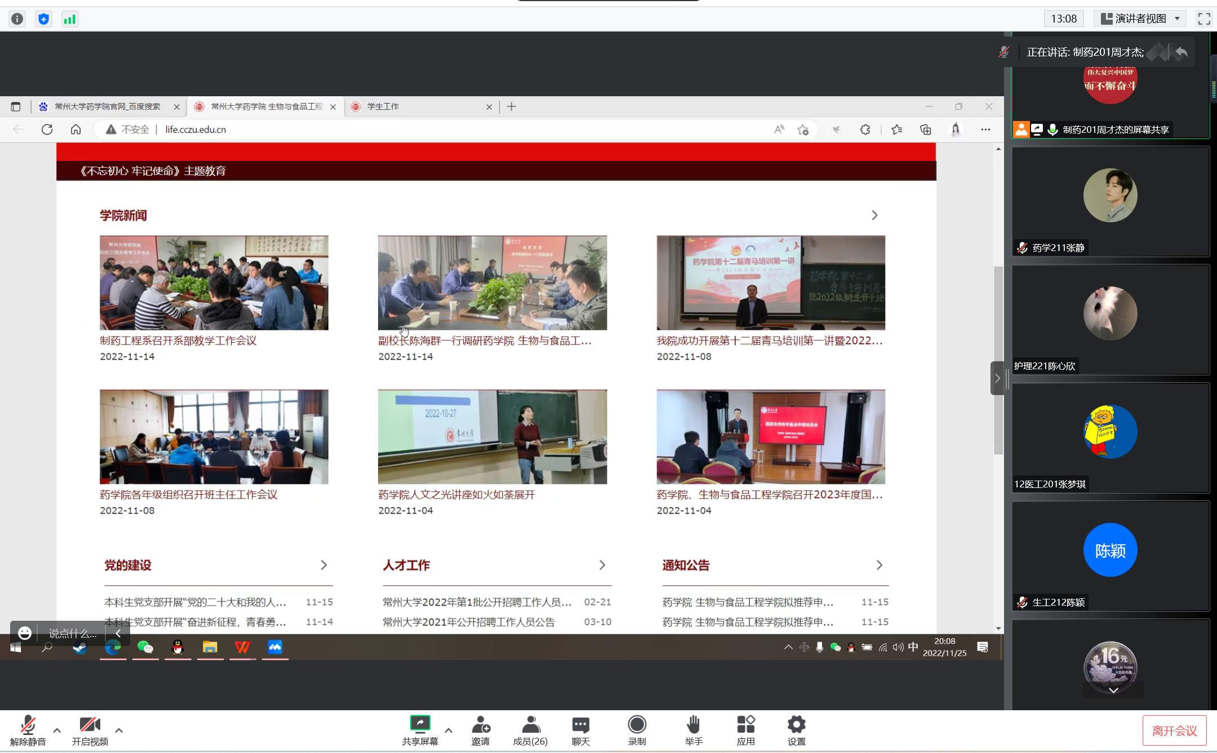Open the Share Screen (共享屏幕) icon
The height and width of the screenshot is (753, 1217).
click(x=420, y=725)
